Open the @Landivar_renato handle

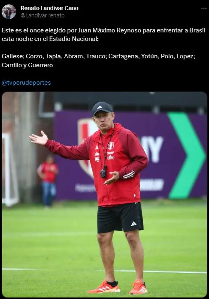42,15
